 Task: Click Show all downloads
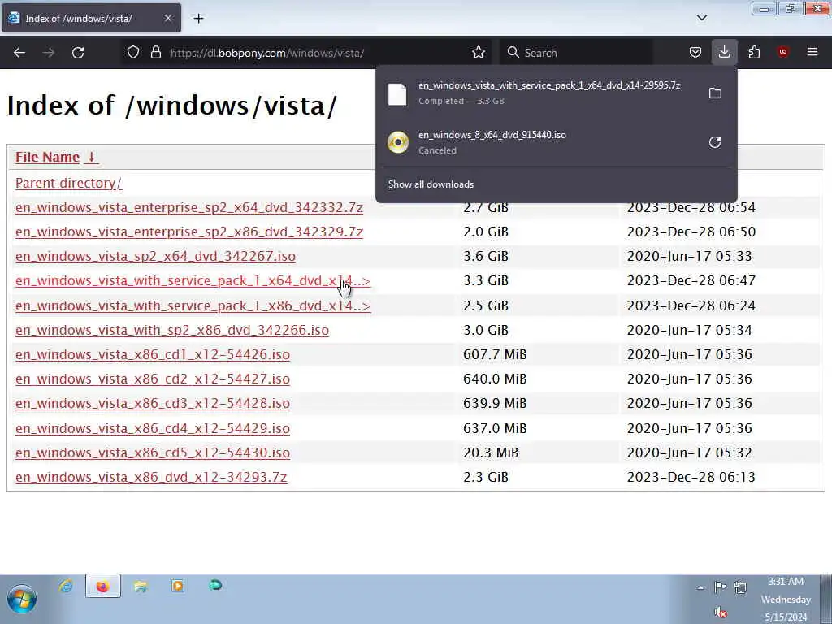[x=431, y=184]
